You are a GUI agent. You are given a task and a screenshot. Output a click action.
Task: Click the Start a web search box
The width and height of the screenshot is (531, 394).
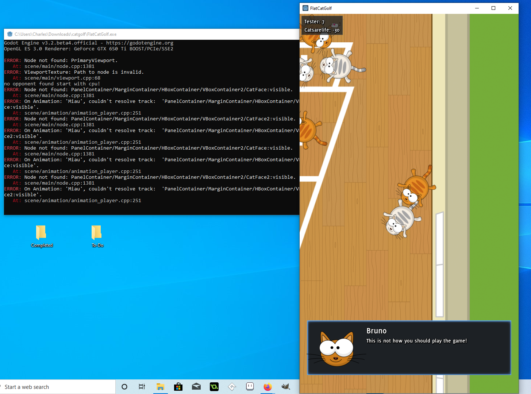tap(58, 387)
